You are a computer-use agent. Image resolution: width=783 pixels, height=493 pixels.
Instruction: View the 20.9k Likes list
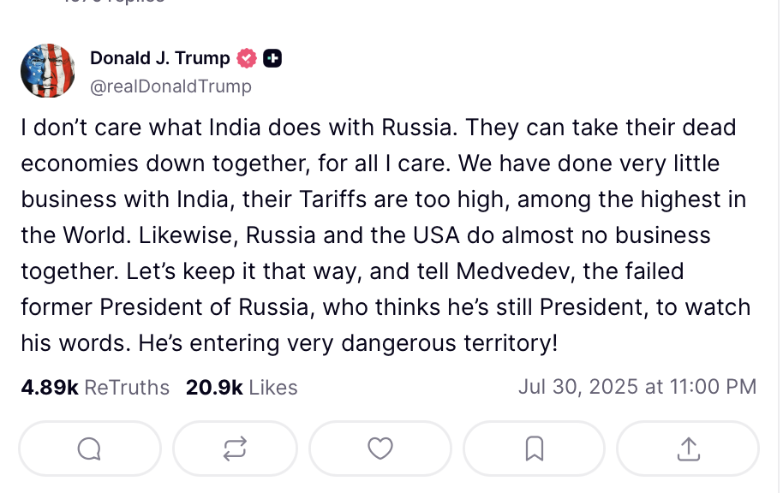[x=242, y=387]
